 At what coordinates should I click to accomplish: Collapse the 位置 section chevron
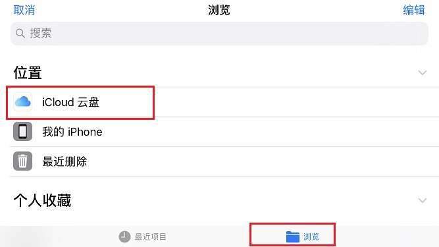[422, 73]
